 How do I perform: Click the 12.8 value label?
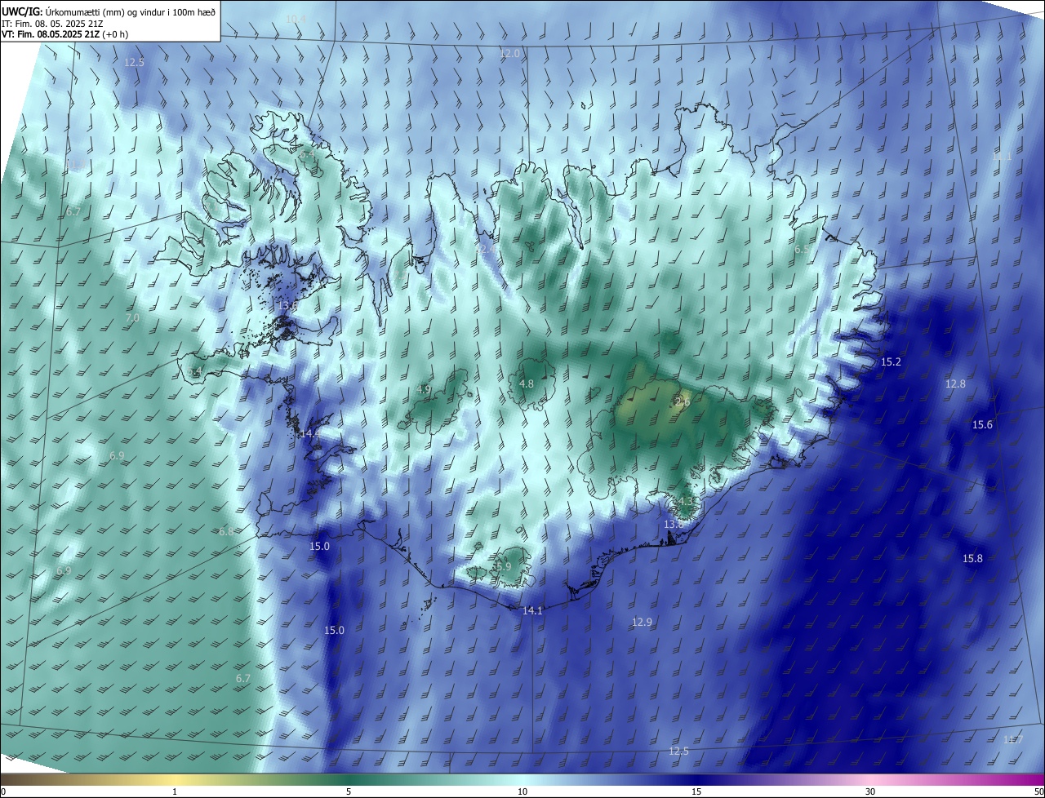pyautogui.click(x=955, y=383)
